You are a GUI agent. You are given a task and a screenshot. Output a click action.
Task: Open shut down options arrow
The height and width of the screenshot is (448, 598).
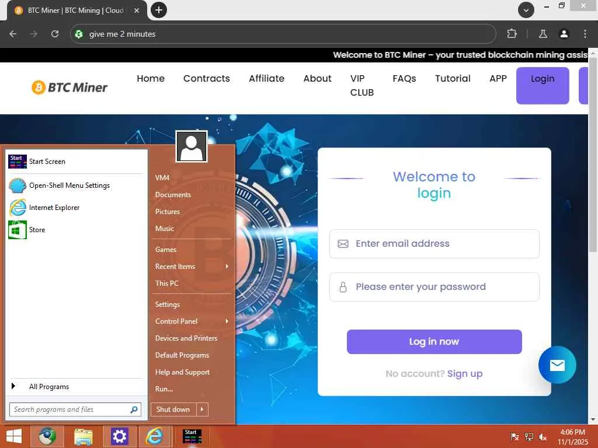click(202, 409)
